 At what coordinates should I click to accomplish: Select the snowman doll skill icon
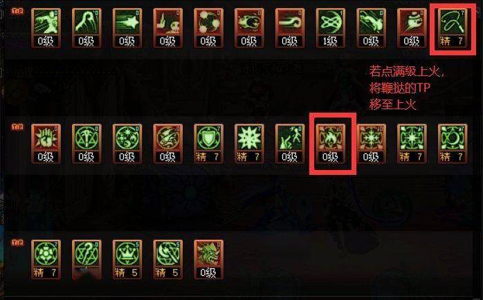(x=412, y=28)
